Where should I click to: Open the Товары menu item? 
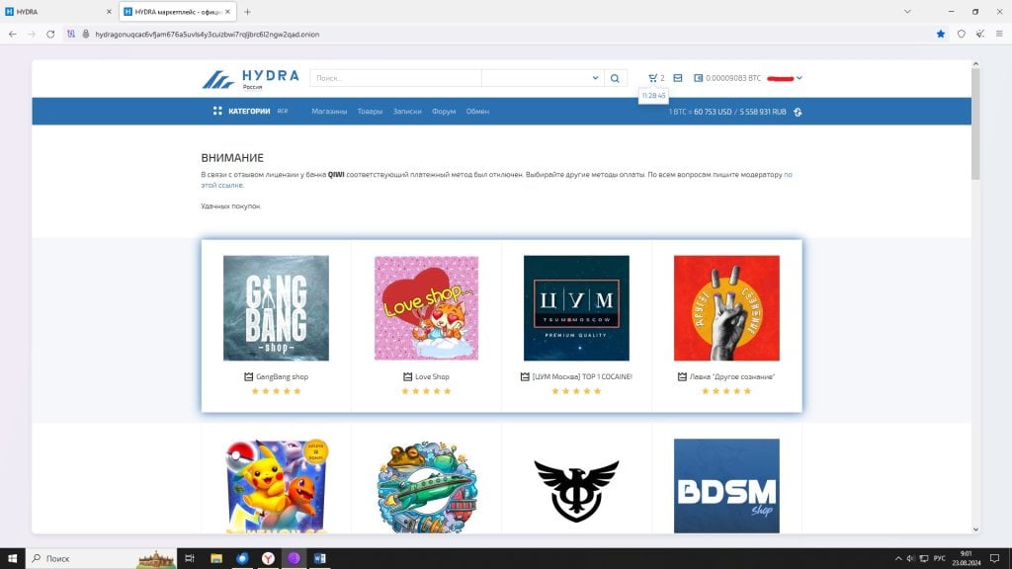370,112
